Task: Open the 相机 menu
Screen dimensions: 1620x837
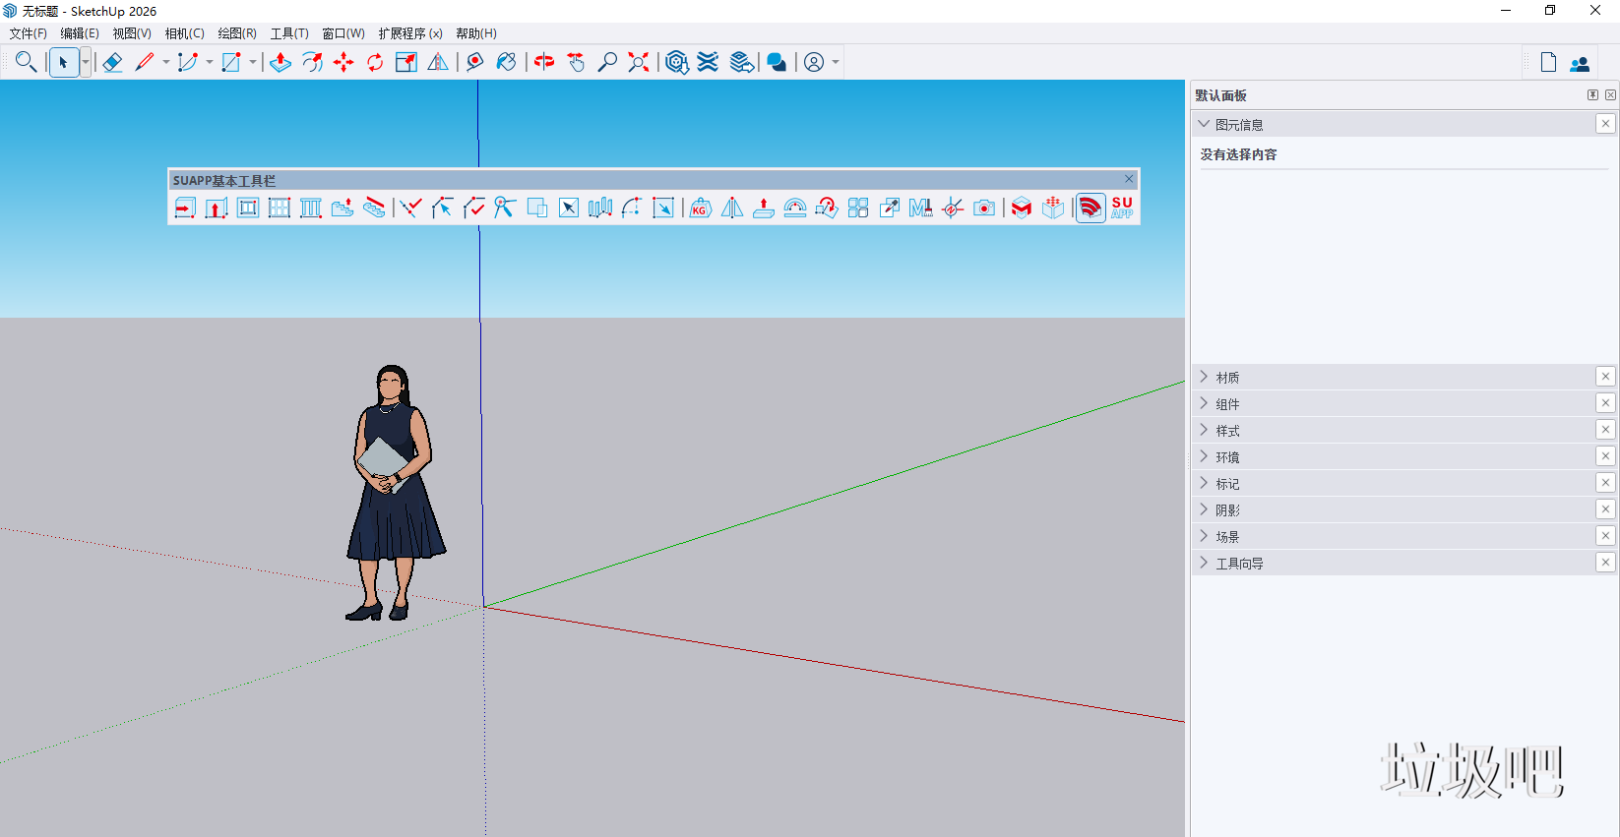Action: point(184,33)
